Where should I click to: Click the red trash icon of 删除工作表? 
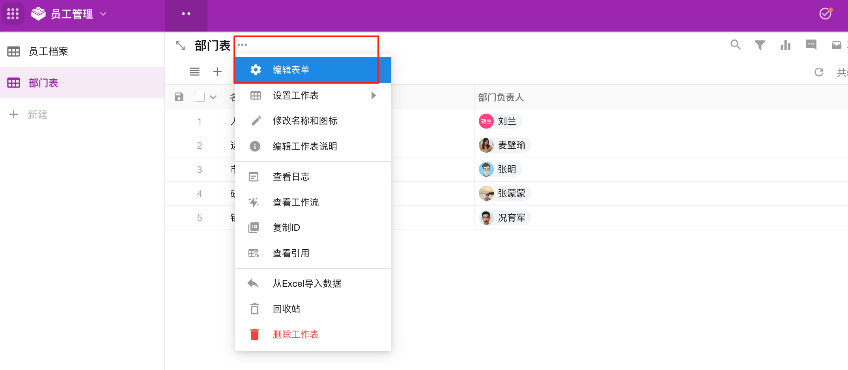(x=255, y=334)
